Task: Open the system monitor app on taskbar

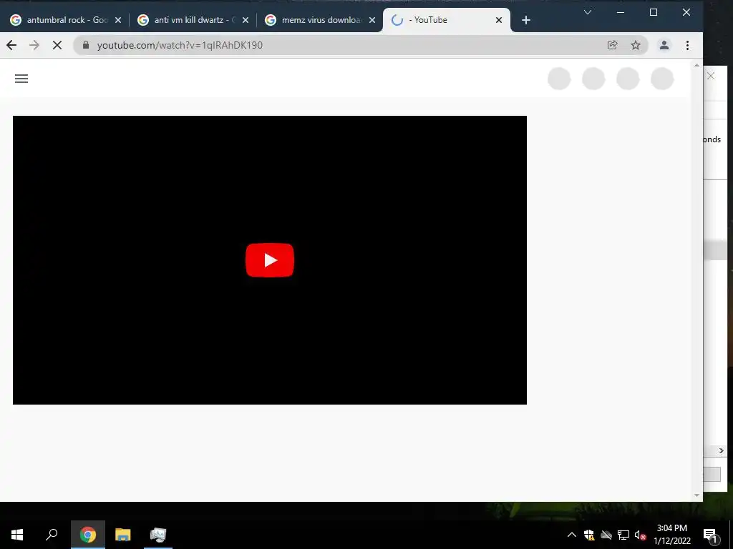Action: pos(158,535)
